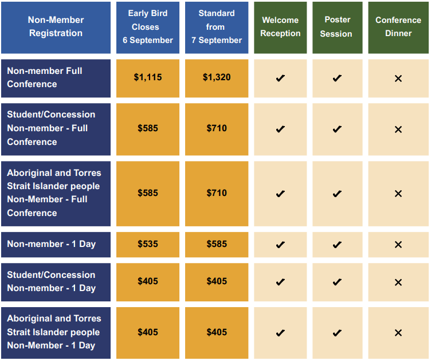Click the Welcome Reception checkmark for Non-member Full Conference
This screenshot has height=361, width=431.
pyautogui.click(x=280, y=79)
